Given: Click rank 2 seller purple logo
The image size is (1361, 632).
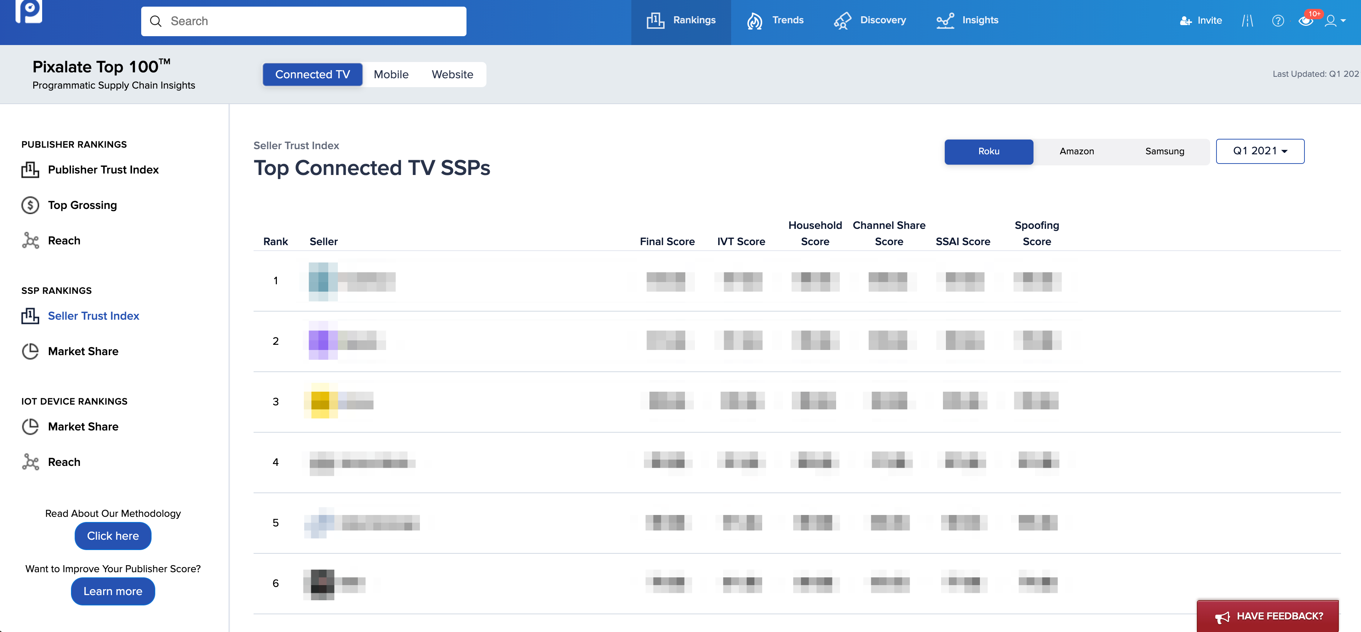Looking at the screenshot, I should (x=323, y=341).
